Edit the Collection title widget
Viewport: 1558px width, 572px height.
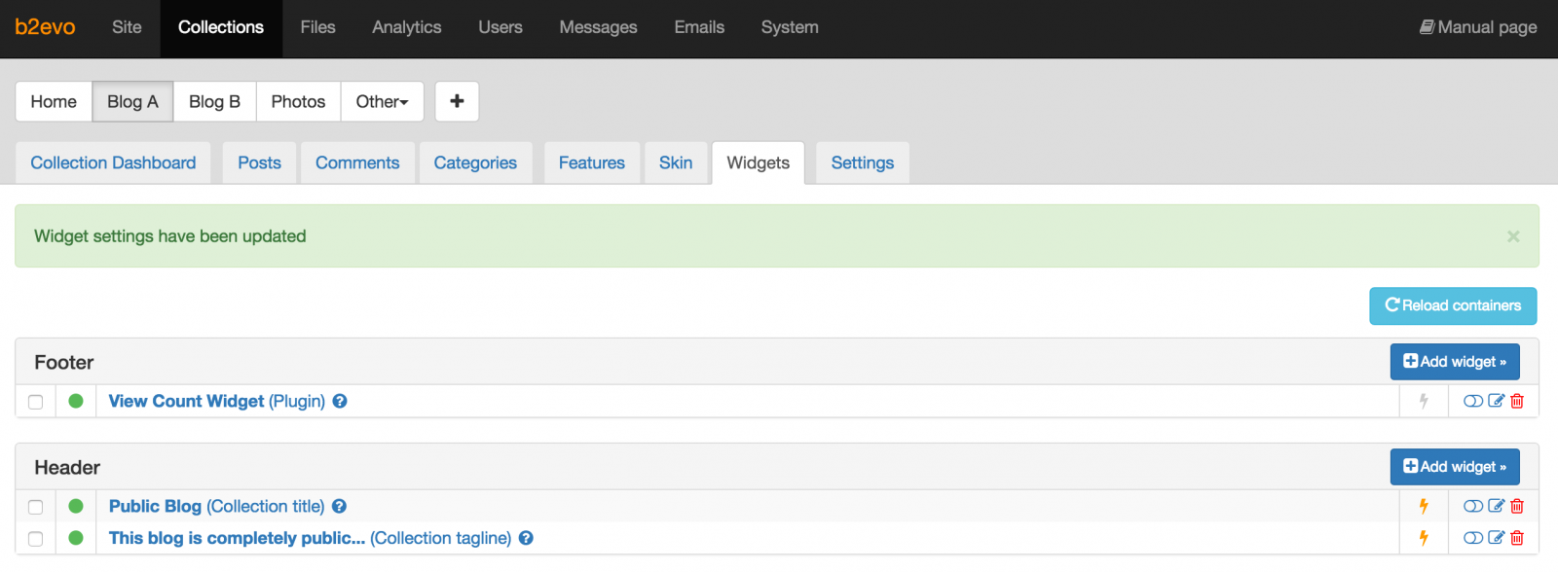coord(1497,506)
